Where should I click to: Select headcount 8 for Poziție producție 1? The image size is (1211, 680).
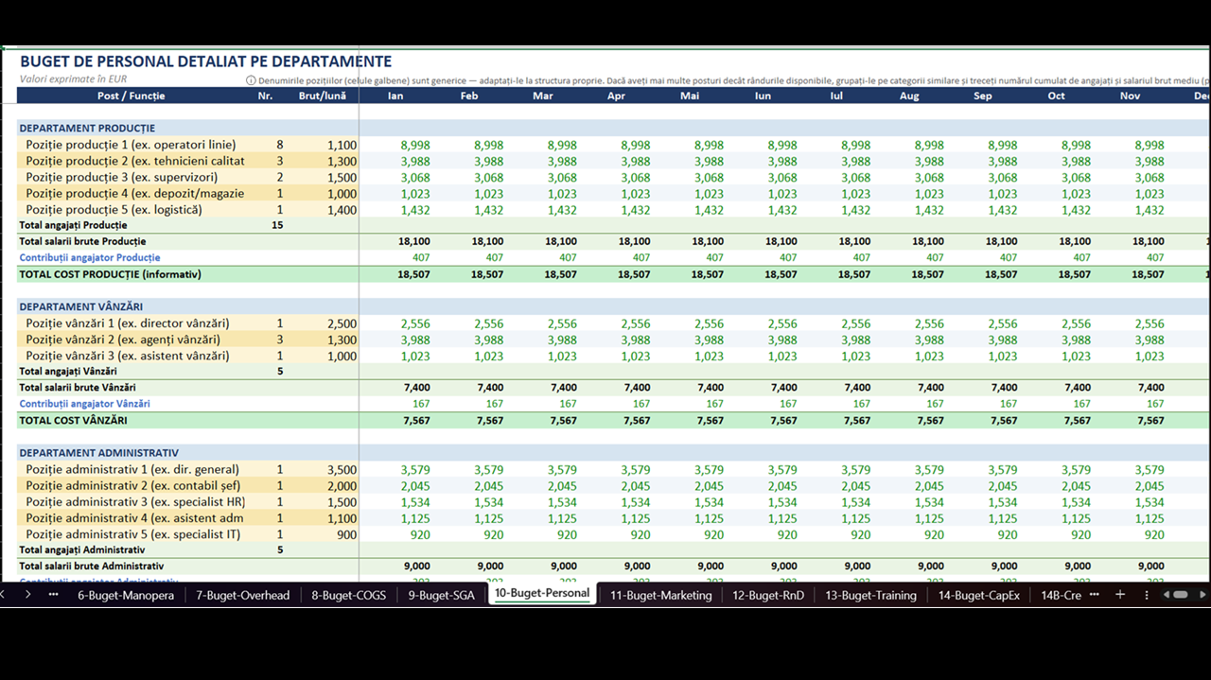(x=280, y=145)
